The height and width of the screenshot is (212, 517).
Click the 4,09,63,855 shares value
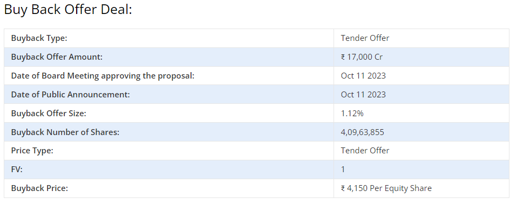[362, 132]
